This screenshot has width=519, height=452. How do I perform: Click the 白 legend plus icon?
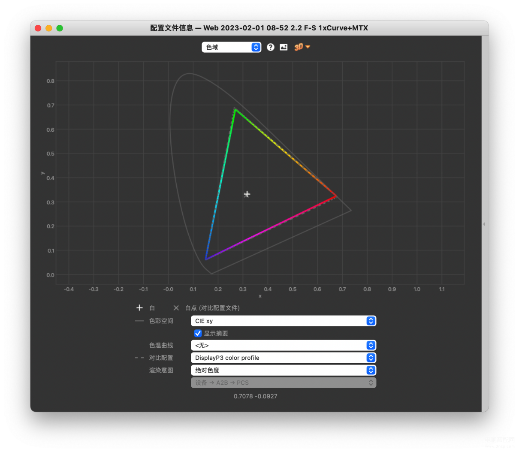139,308
